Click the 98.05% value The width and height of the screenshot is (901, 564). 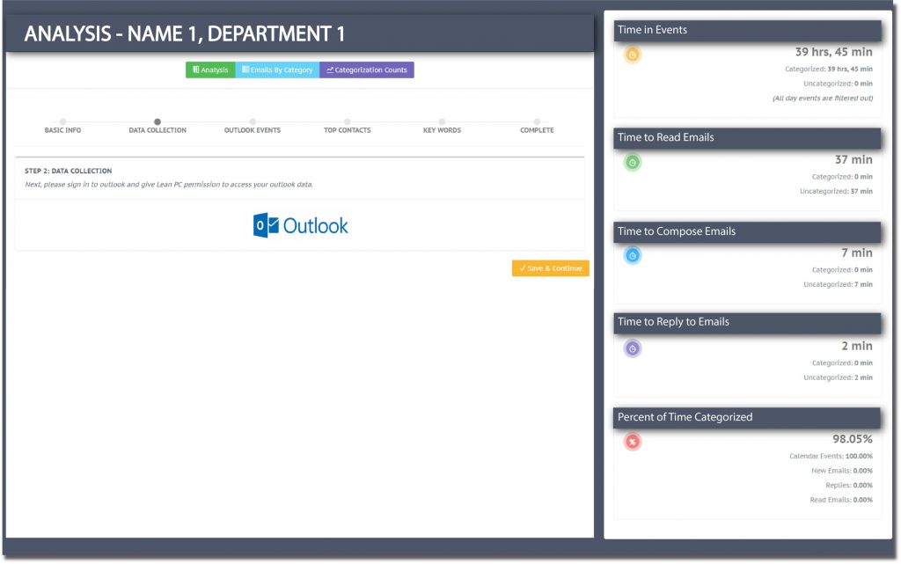853,439
